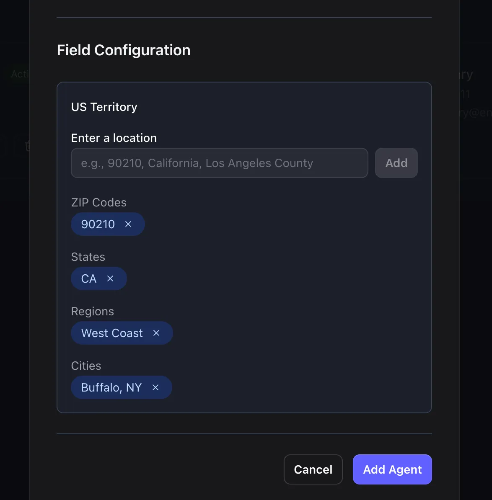Select the 90210 chip under ZIP Codes
Screen dimensions: 492x500
[98, 224]
